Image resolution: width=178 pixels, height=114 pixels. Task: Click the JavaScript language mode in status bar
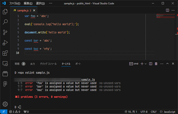[168, 112]
